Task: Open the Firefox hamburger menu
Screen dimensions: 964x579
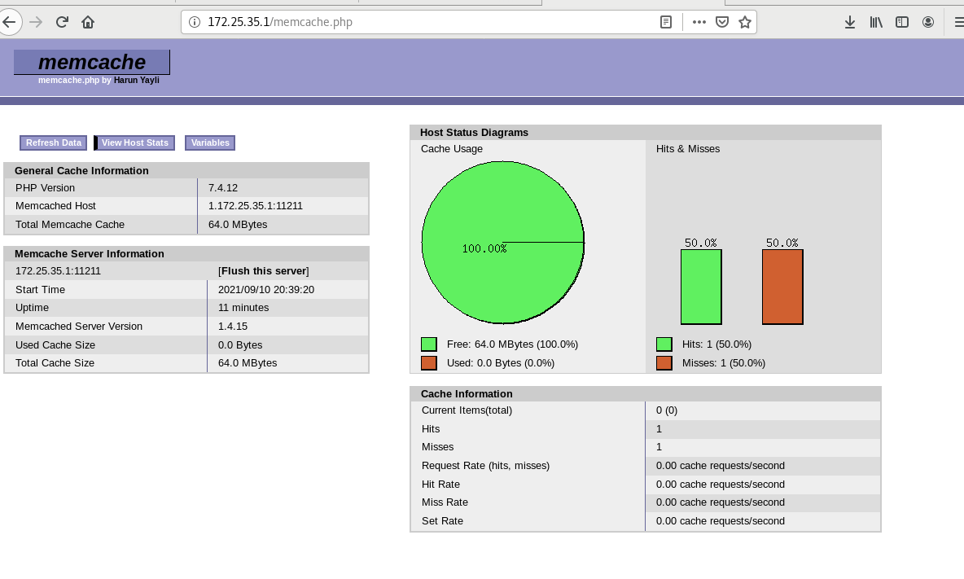Action: 957,22
